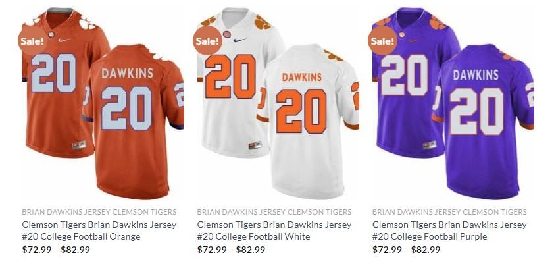Click the $72.99 – $82.99 price under purple jersey
554x266 pixels.
(407, 250)
